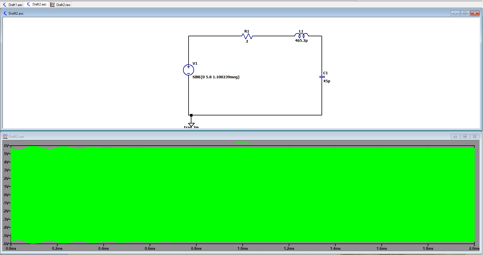Click the resistor value 2
Viewport: 483px width, 255px height.
click(x=247, y=41)
